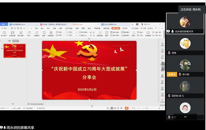The image size is (206, 130).
Task: Open the creative crop (创意裁剪) tool
Action: coord(51,33)
